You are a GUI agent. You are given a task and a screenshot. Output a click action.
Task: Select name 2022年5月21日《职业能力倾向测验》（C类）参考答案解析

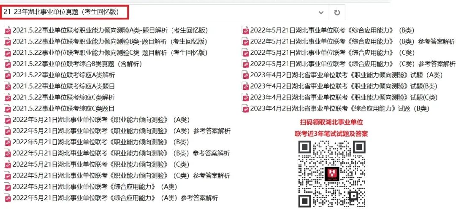tap(122, 176)
